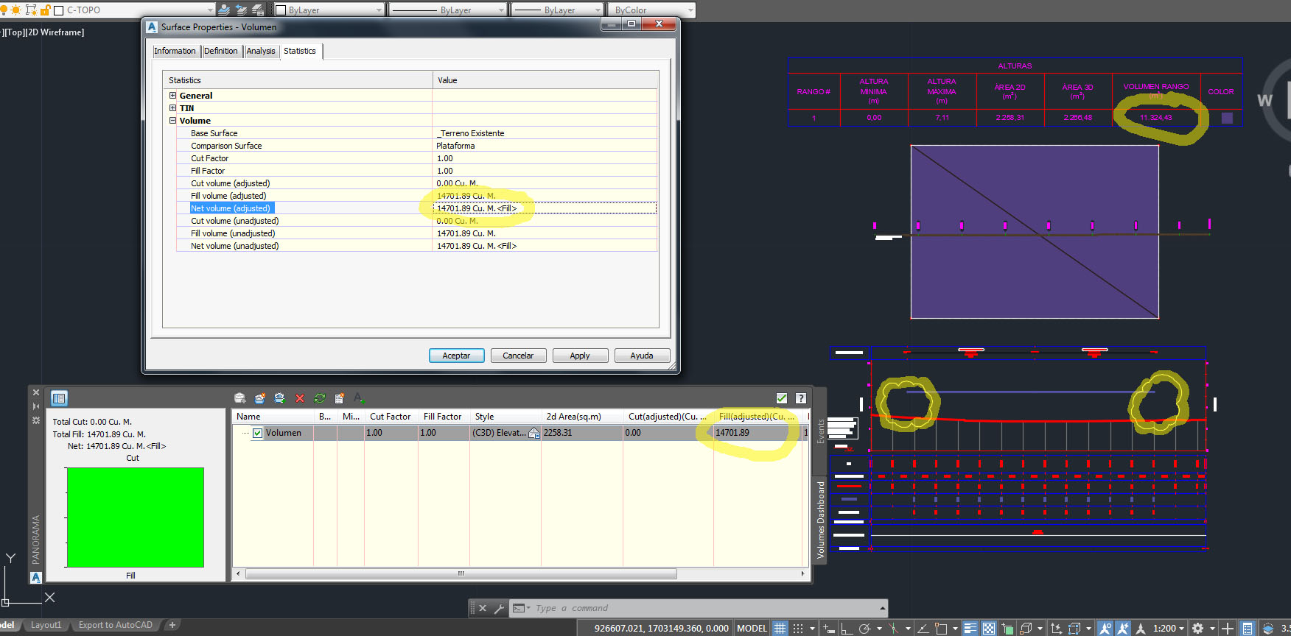This screenshot has width=1291, height=636.
Task: Click the Aceptar button
Action: 456,356
